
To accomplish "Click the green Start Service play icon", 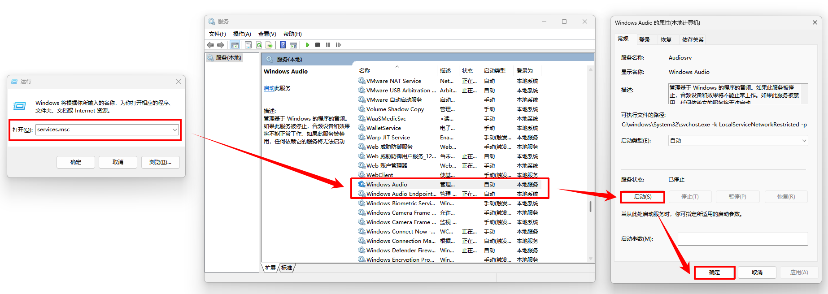I will tap(308, 45).
